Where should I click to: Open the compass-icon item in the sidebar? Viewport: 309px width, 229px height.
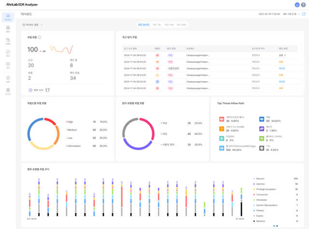click(x=8, y=53)
